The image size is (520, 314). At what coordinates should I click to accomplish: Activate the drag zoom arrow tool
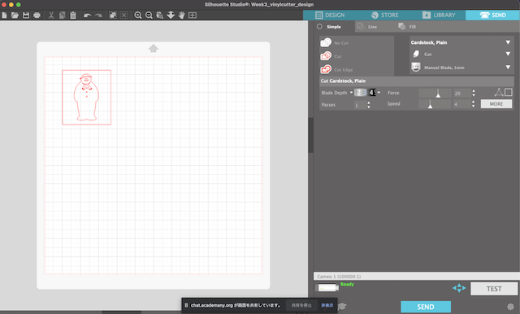coord(171,15)
